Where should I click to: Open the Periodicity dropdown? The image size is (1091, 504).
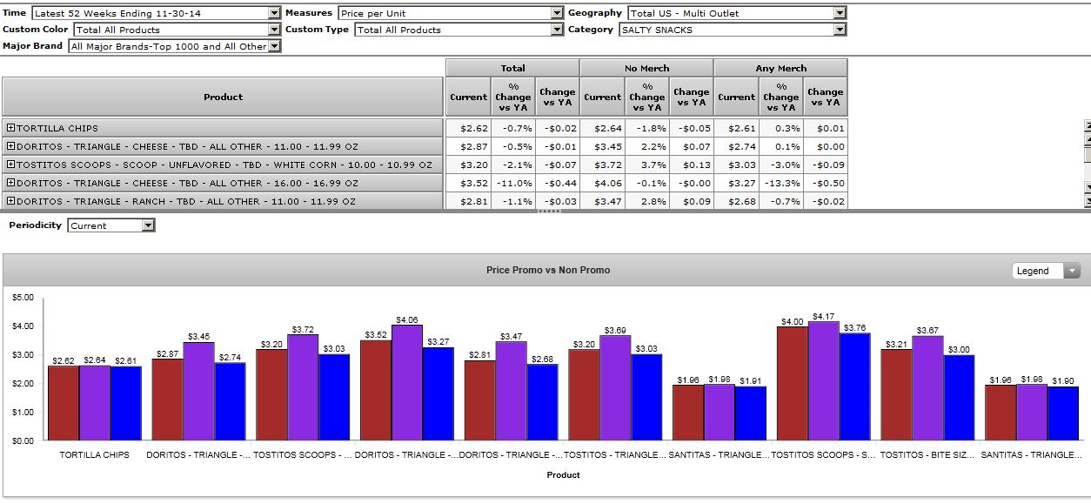coord(148,225)
